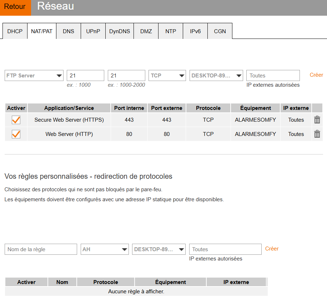Viewport: 327px width, 299px height.
Task: Click Créer for the custom protocol rule
Action: tap(272, 249)
